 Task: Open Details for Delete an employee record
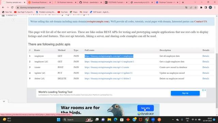[x=206, y=79]
